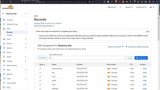This screenshot has width=160, height=90.
Task: Open the Caching drive icon
Action: [x=4, y=61]
